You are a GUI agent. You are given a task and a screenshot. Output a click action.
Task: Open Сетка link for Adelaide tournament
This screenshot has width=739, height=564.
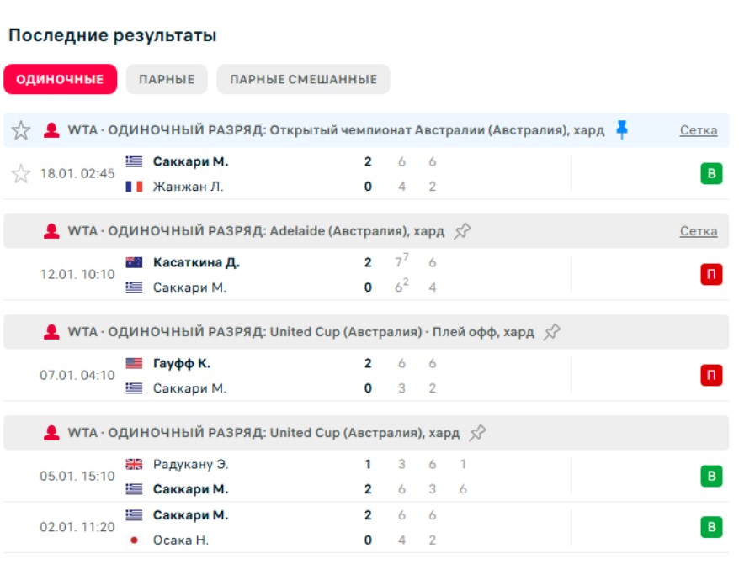699,231
